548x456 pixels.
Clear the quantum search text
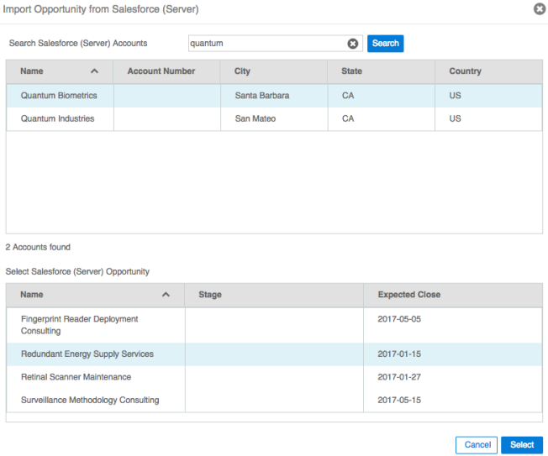pos(353,44)
